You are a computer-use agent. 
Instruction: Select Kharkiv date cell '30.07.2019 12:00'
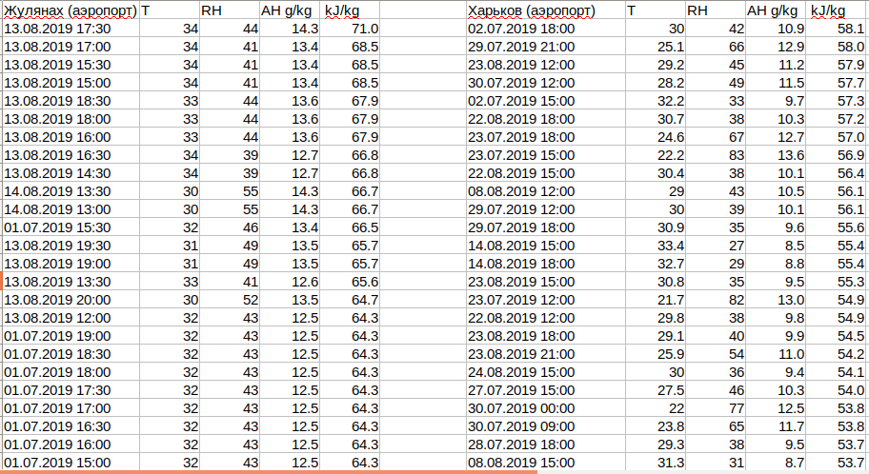pos(546,83)
